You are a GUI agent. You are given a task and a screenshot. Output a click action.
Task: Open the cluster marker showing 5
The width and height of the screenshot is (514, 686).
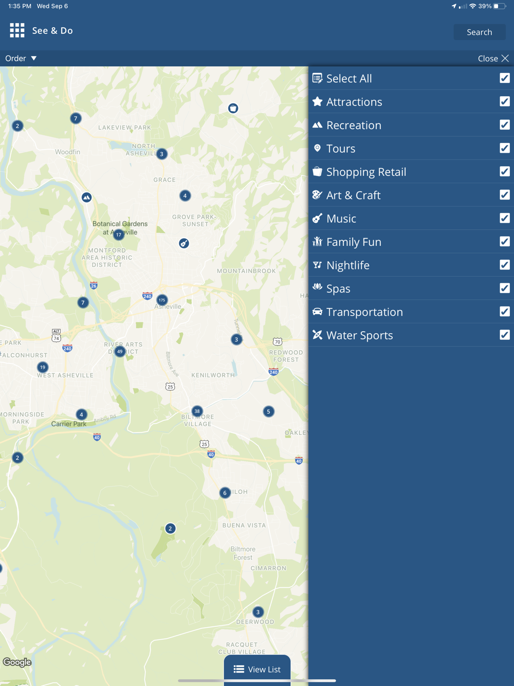[268, 411]
